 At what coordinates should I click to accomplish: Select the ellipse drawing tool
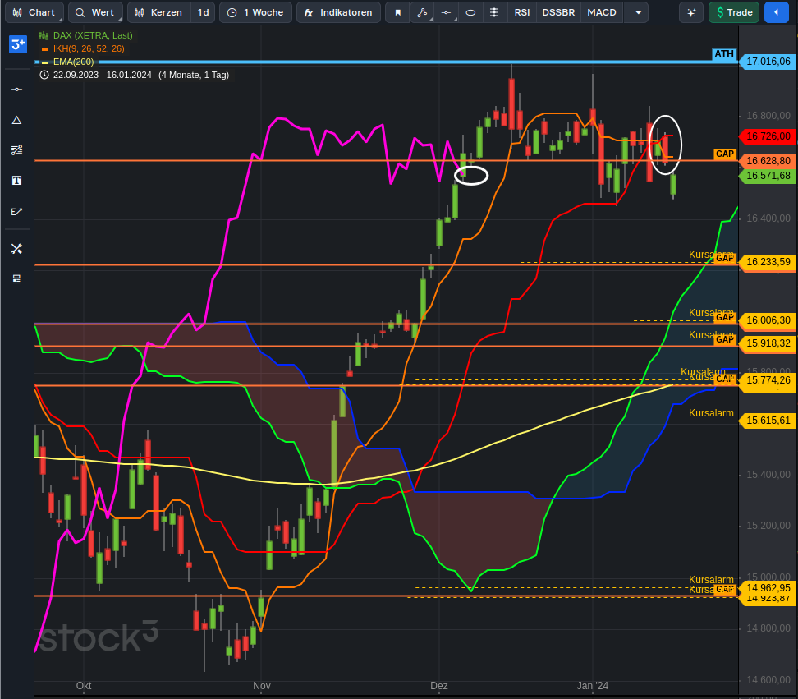470,12
